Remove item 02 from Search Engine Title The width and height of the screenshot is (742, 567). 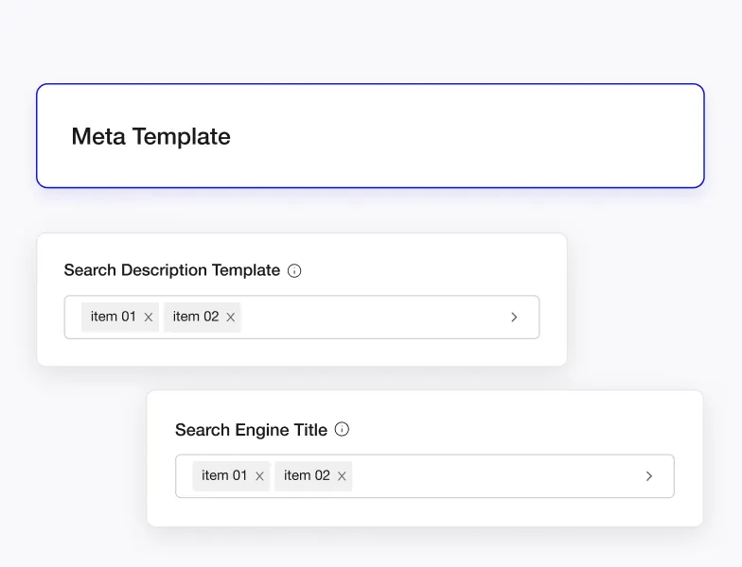click(342, 476)
